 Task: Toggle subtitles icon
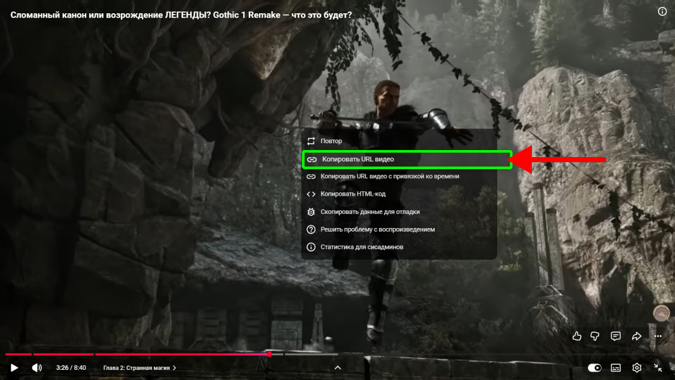pyautogui.click(x=615, y=367)
